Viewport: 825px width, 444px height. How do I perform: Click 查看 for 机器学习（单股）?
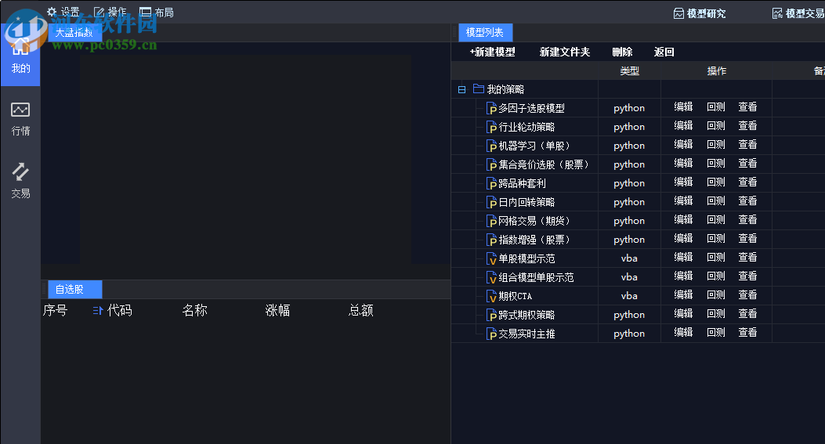(747, 144)
